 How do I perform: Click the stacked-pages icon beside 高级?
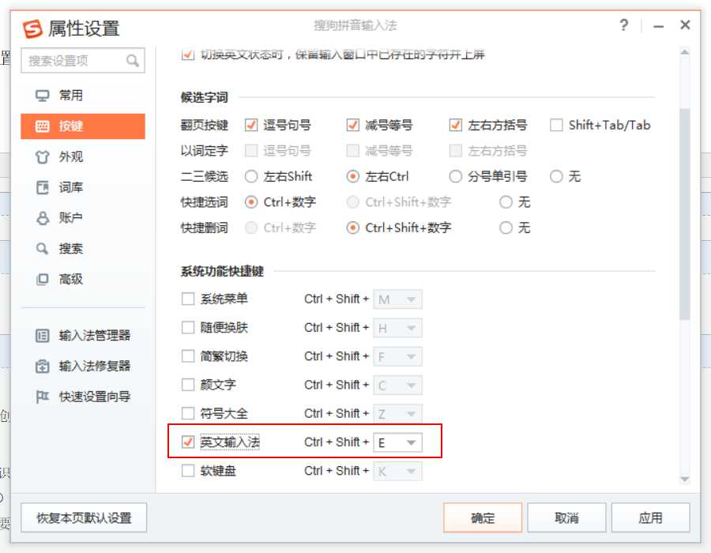click(42, 279)
